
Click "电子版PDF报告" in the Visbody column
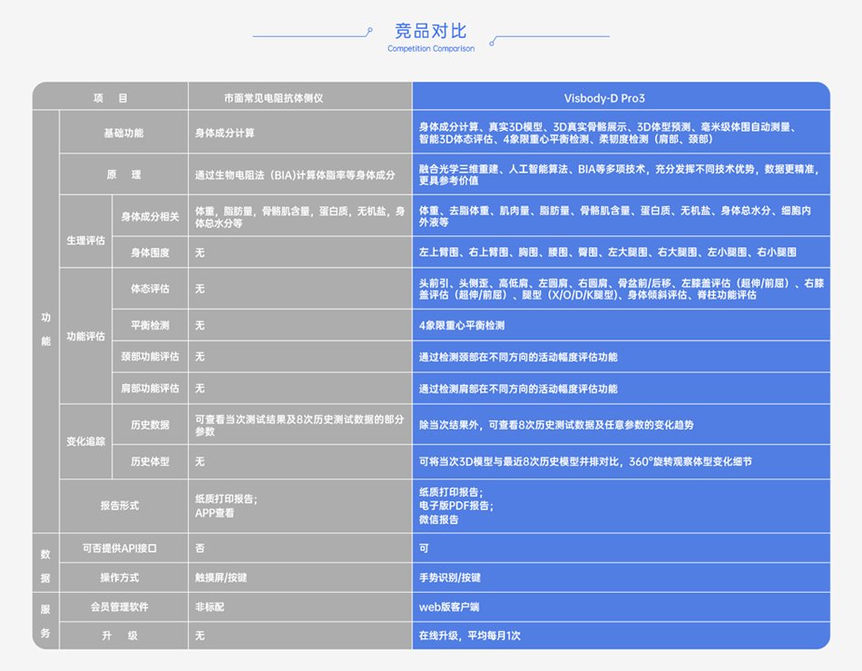pyautogui.click(x=455, y=506)
